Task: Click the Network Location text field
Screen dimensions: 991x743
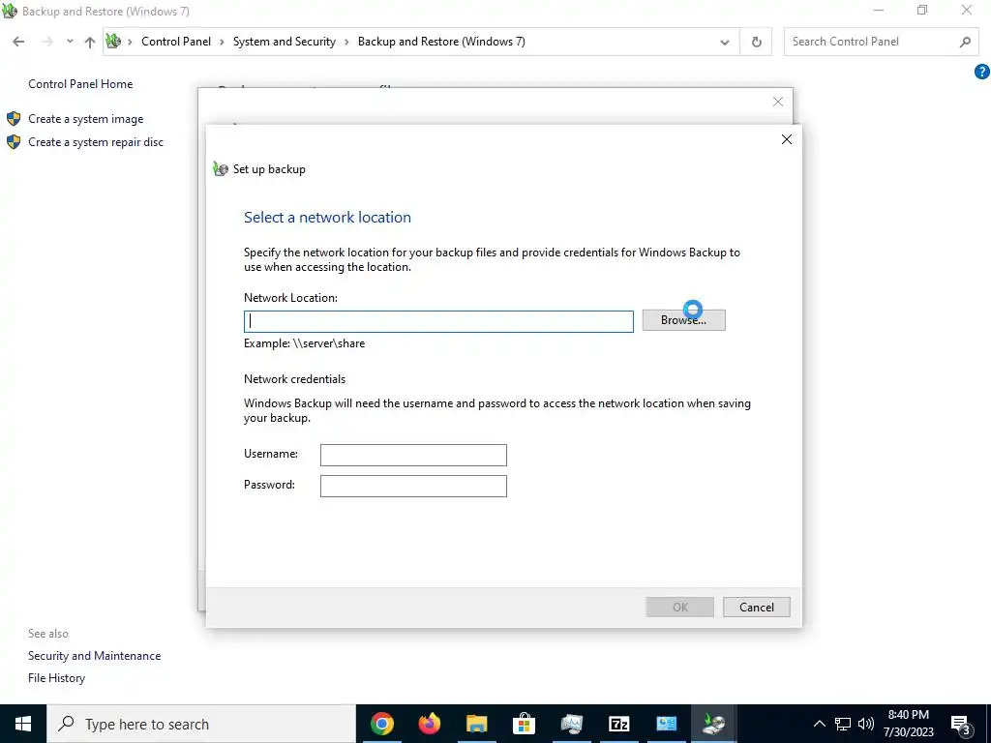Action: click(x=438, y=321)
